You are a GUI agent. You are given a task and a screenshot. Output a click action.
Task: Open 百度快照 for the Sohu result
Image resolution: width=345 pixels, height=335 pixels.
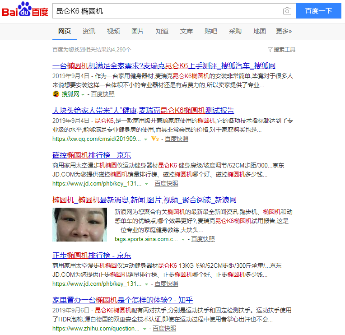[103, 94]
